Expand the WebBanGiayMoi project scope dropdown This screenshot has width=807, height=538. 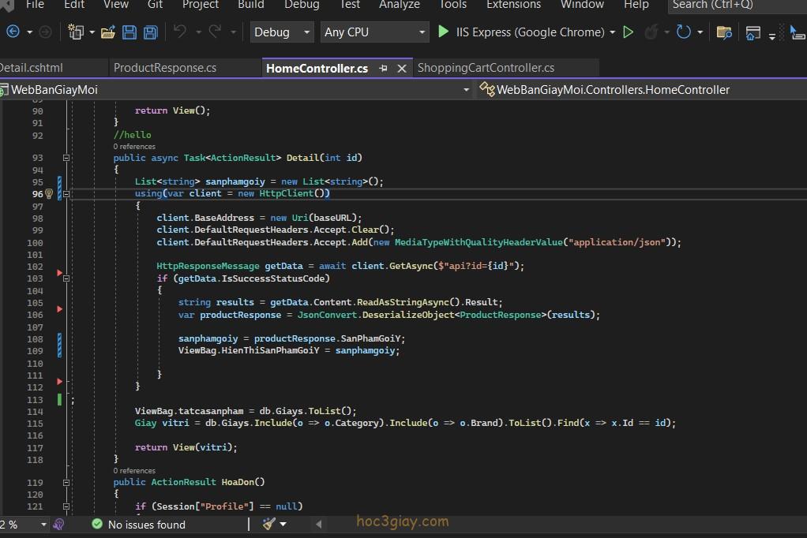coord(466,90)
